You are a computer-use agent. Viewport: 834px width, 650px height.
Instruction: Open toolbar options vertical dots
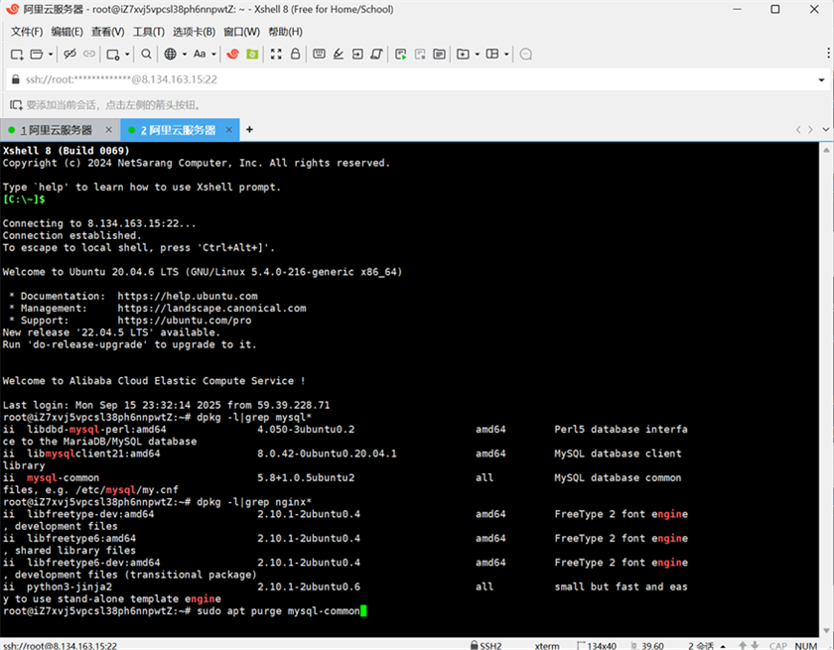coord(828,53)
